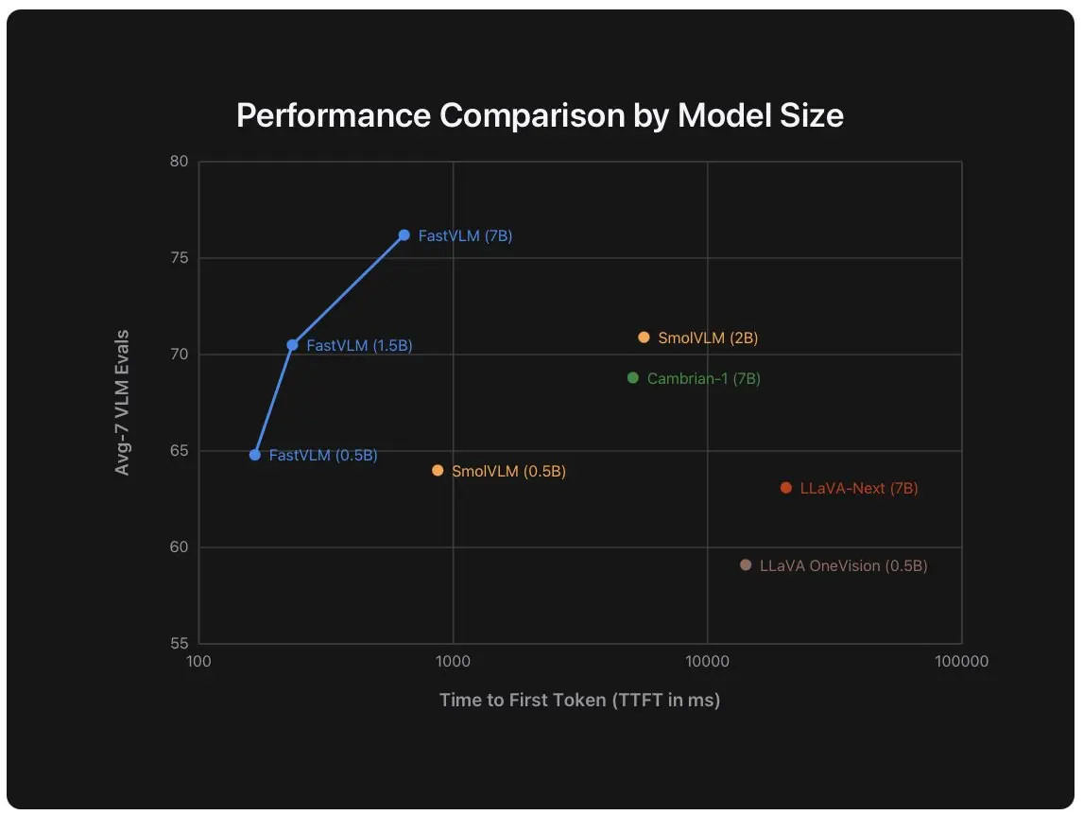The image size is (1083, 815).
Task: Click the FastVLM (7B) data point
Action: point(404,235)
